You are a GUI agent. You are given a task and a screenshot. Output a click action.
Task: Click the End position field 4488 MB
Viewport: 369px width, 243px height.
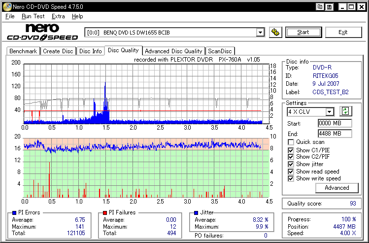[335, 134]
